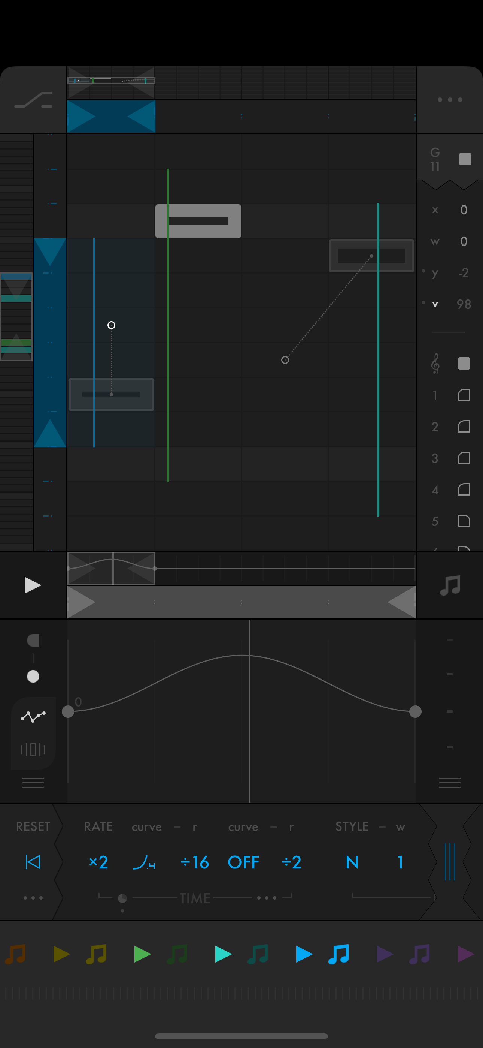The image size is (483, 1048).
Task: Select the bar step mode icon
Action: coord(33,749)
